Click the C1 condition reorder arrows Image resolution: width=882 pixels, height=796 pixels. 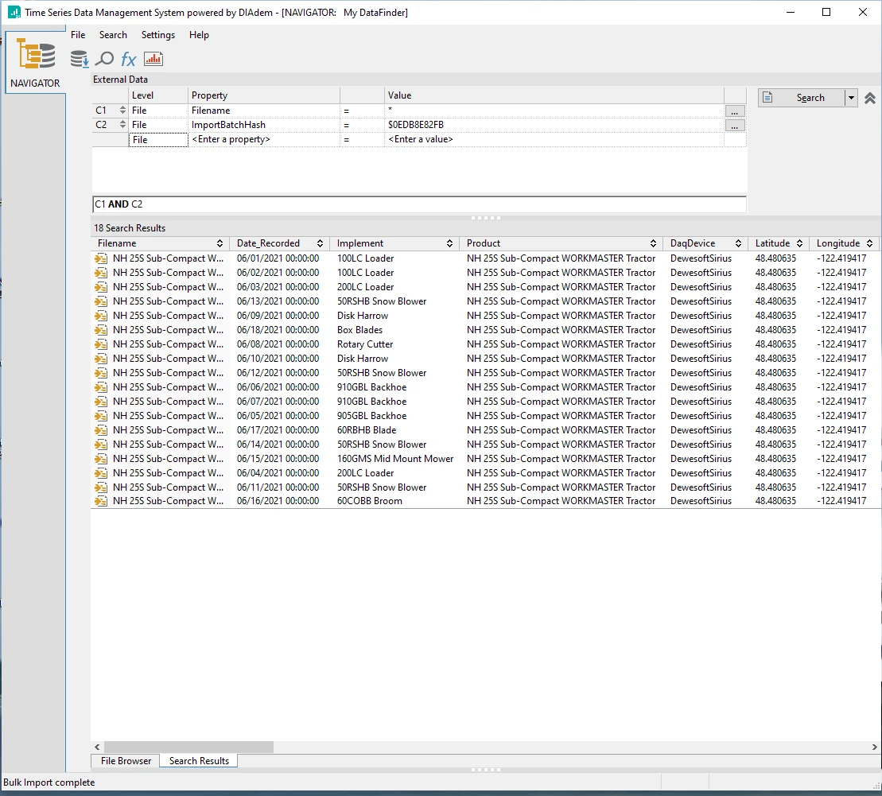pos(122,111)
